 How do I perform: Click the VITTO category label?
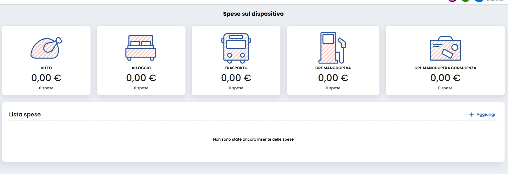46,68
